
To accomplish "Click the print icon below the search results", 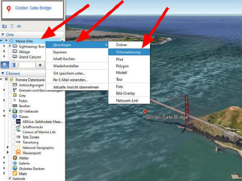I will (x=19, y=26).
